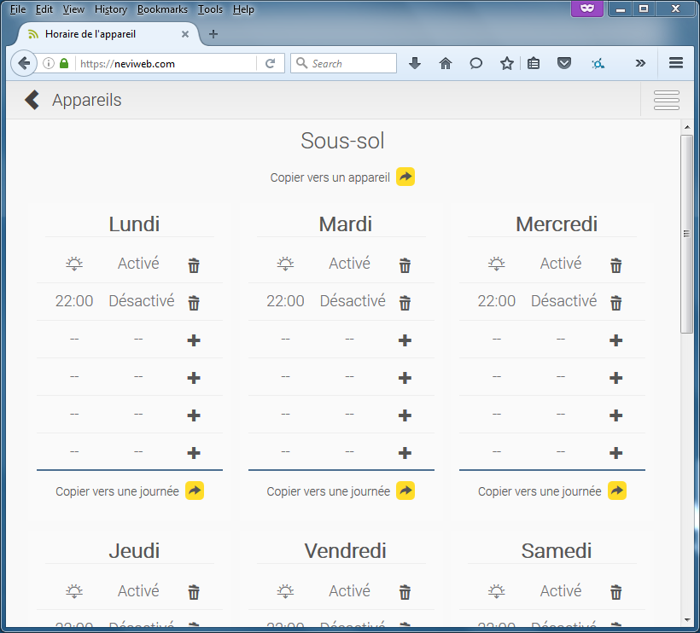
Task: Click the yellow arrow beside Copier vers un appareil
Action: (405, 177)
